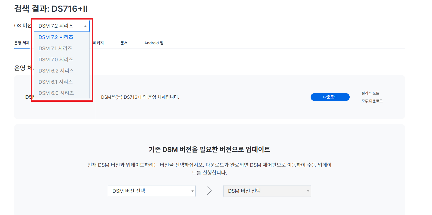Click the 기존 DSM 버전을 필요한 버전으로 업데이트 heading
The width and height of the screenshot is (432, 215).
209,149
